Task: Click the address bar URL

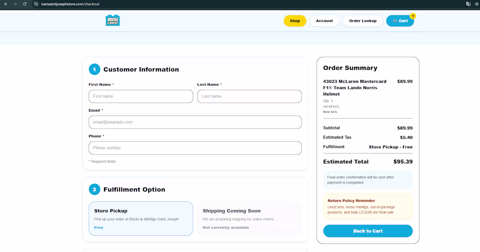Action: click(x=70, y=4)
